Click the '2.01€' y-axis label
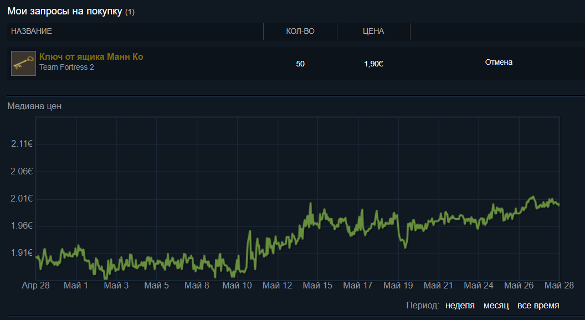Image resolution: width=585 pixels, height=320 pixels. click(22, 198)
